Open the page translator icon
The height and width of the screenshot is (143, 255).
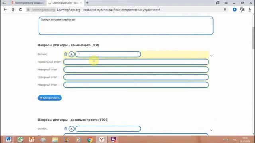pos(242,10)
